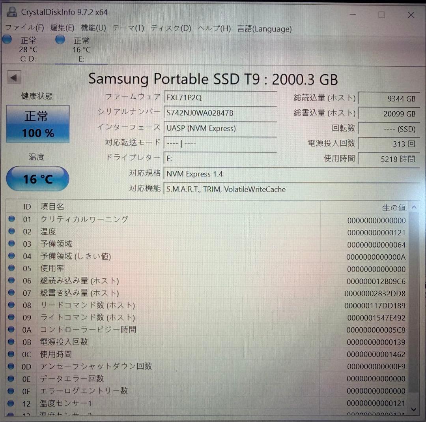Click raw value 00000000001462
Viewport: 426px width, 422px height.
pyautogui.click(x=376, y=354)
